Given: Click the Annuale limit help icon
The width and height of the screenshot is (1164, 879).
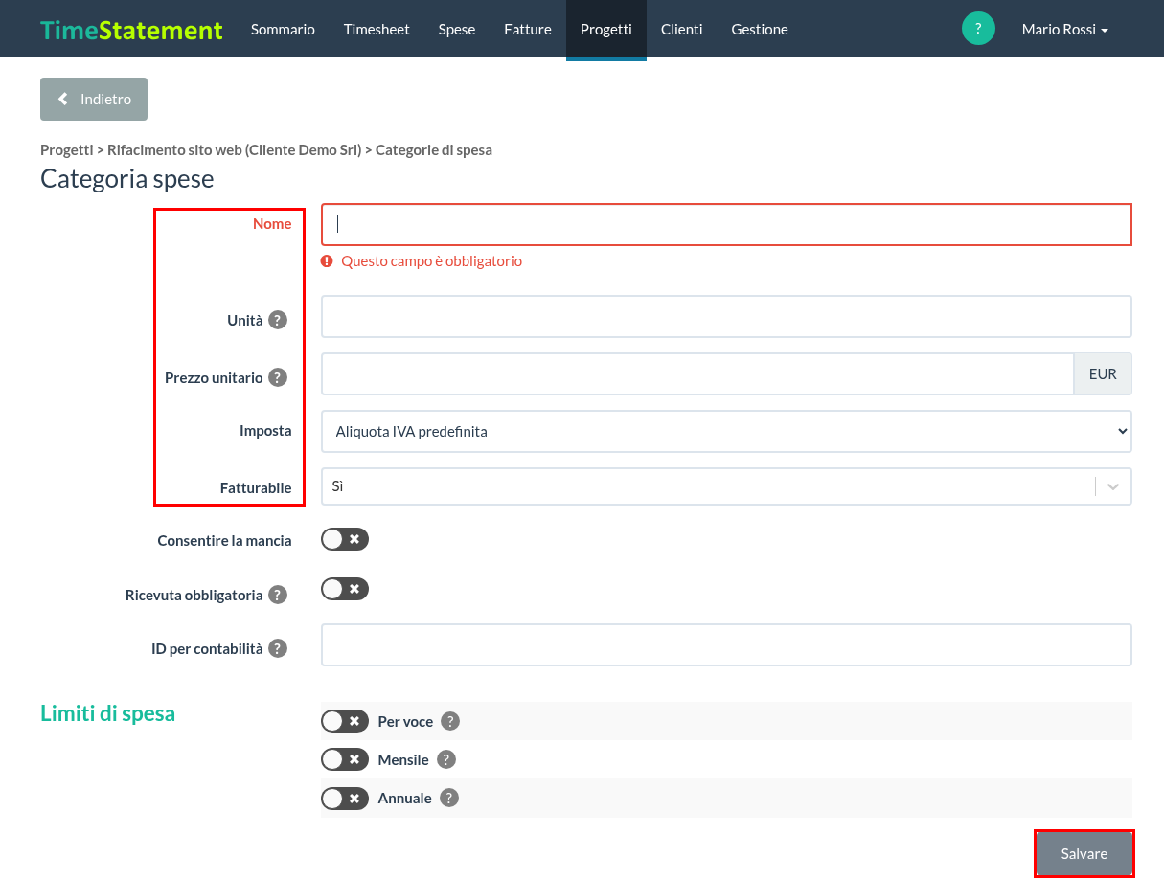Looking at the screenshot, I should tap(449, 798).
